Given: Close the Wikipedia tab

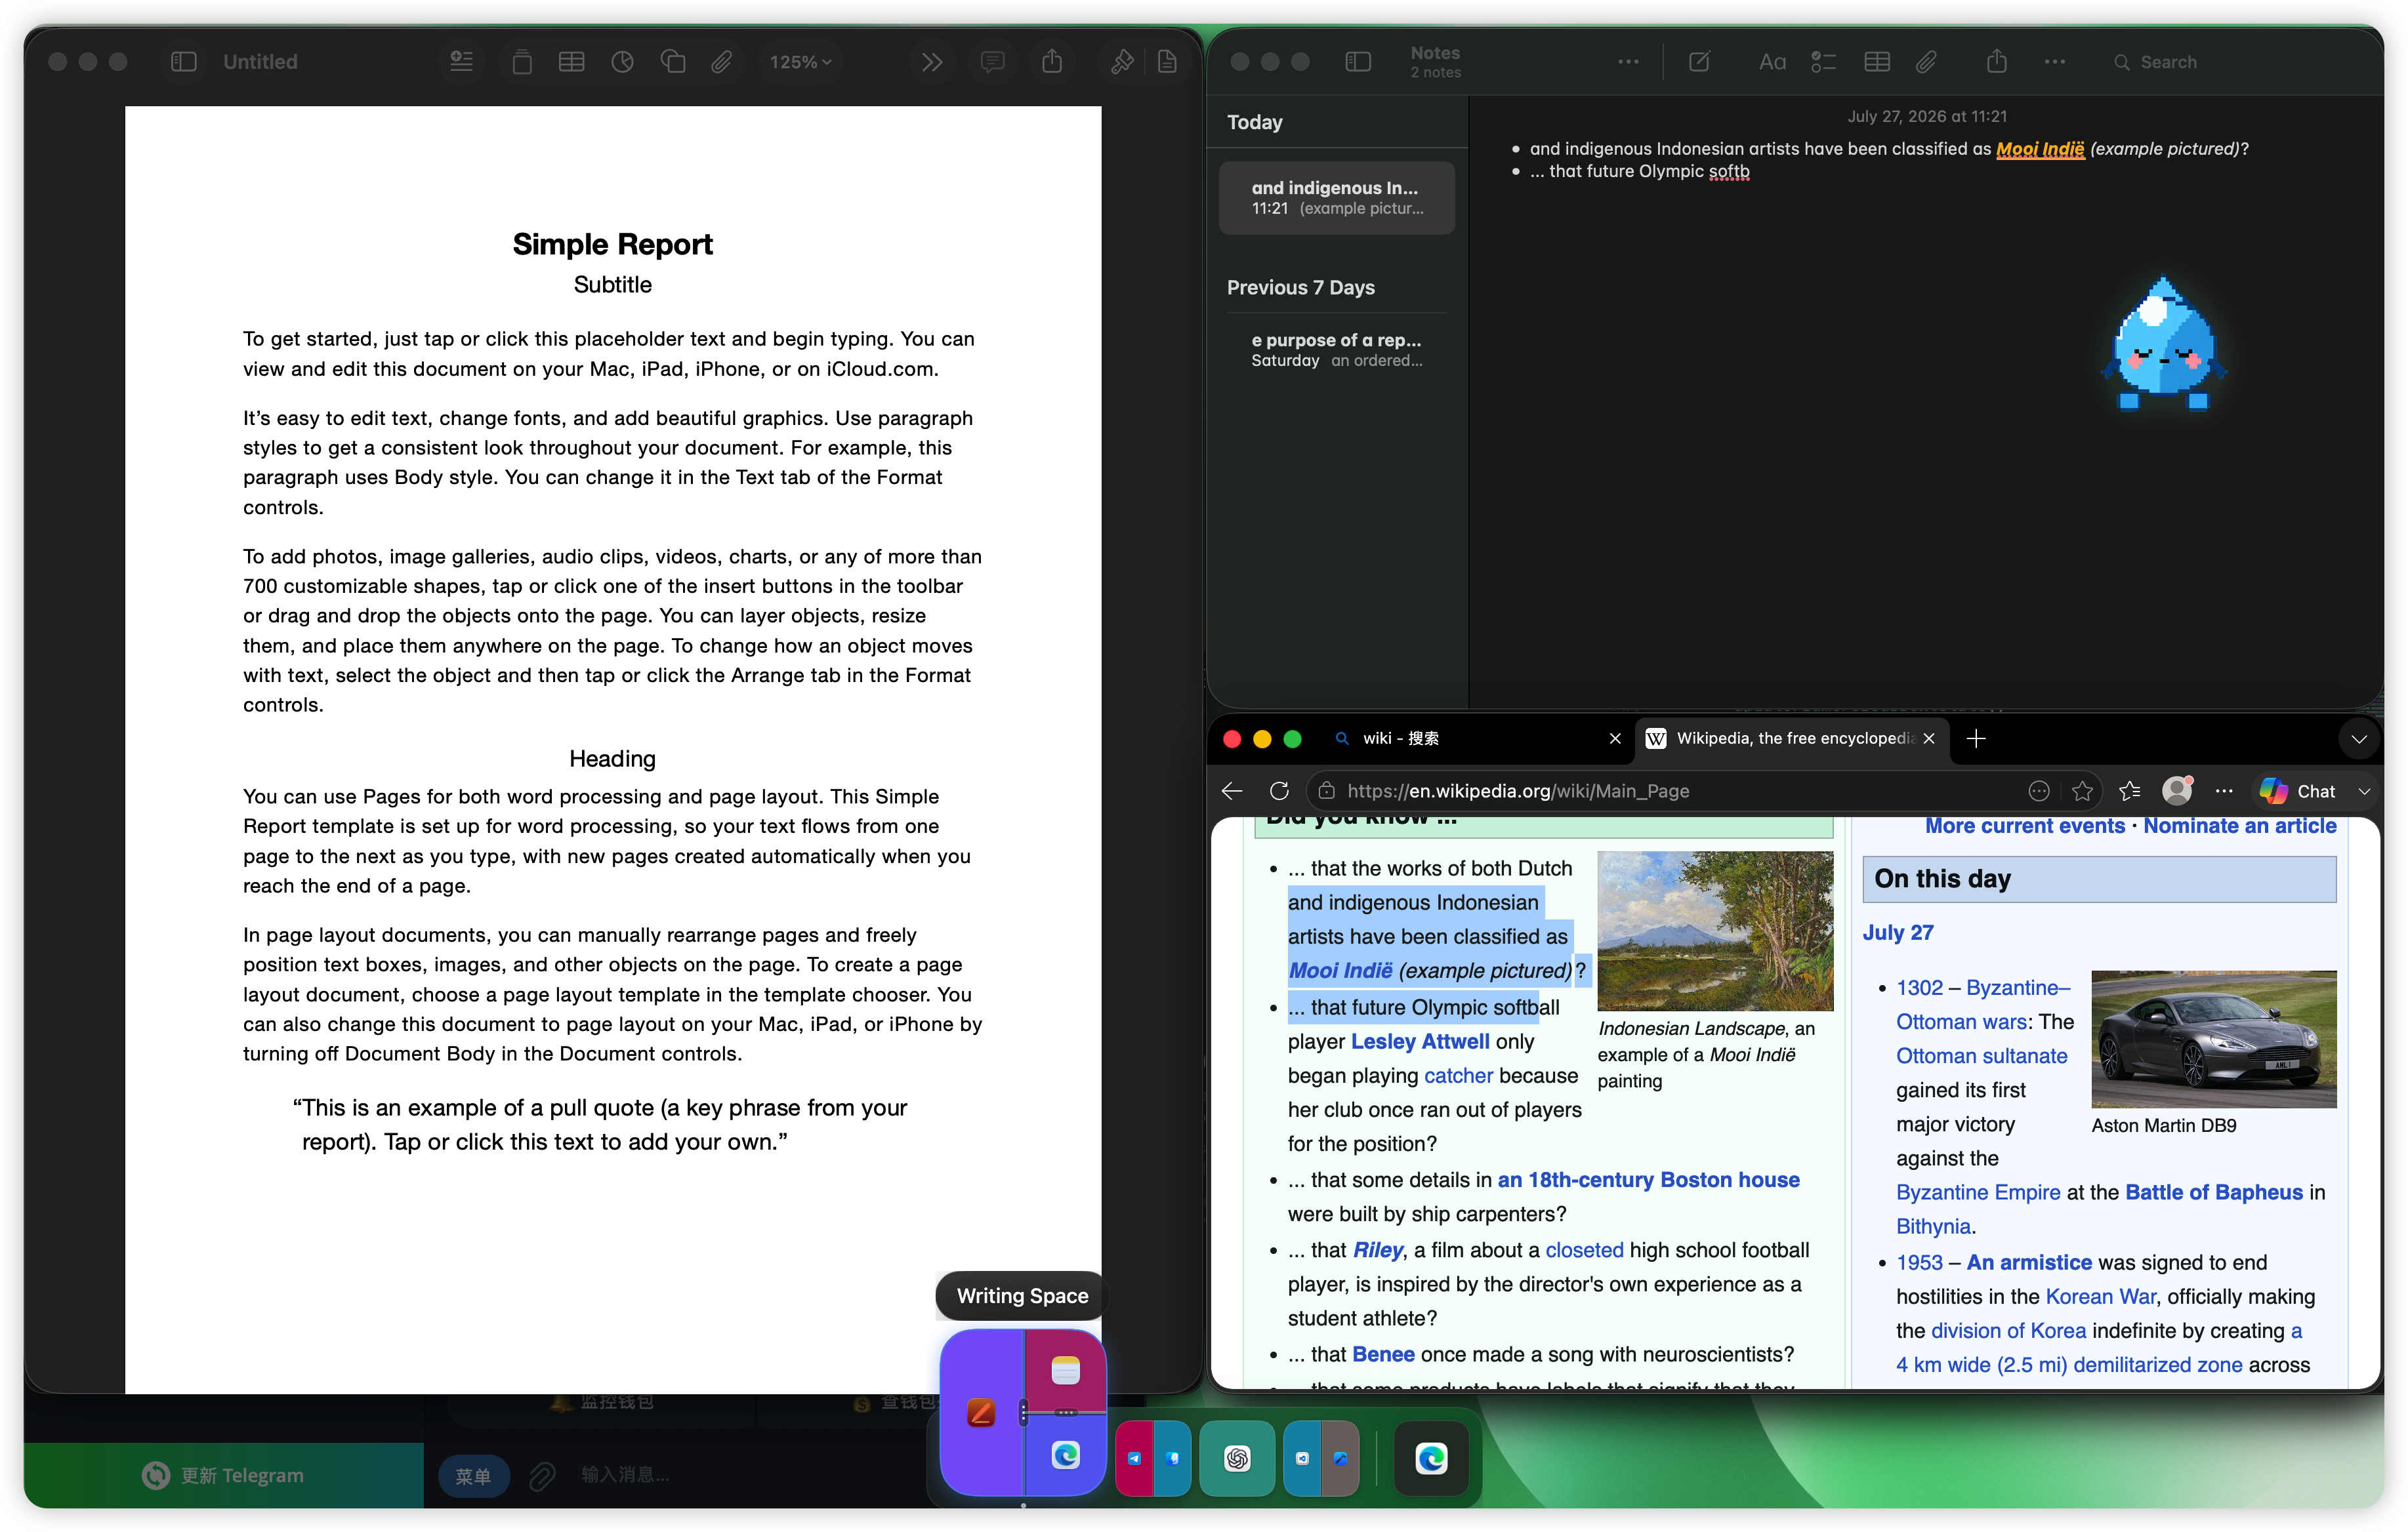Looking at the screenshot, I should (1929, 738).
